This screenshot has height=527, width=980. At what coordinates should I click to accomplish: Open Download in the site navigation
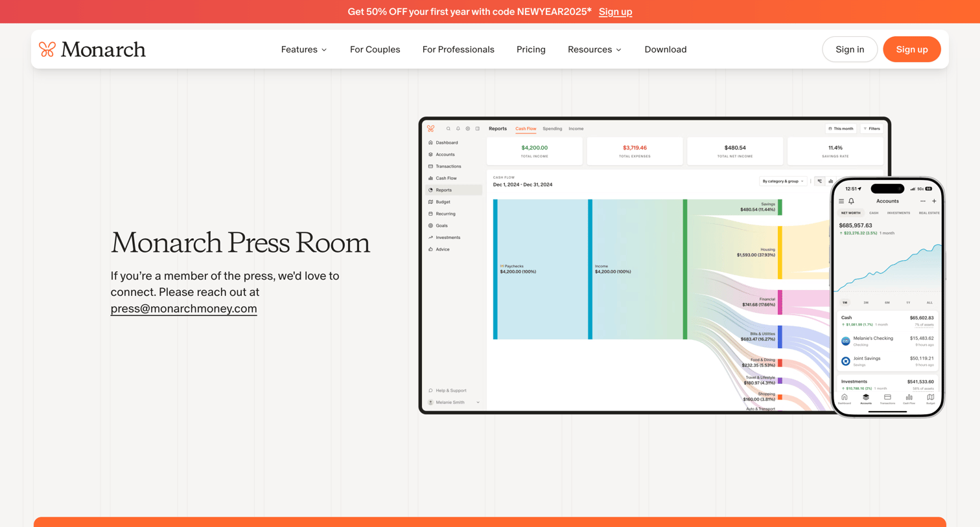pyautogui.click(x=666, y=49)
